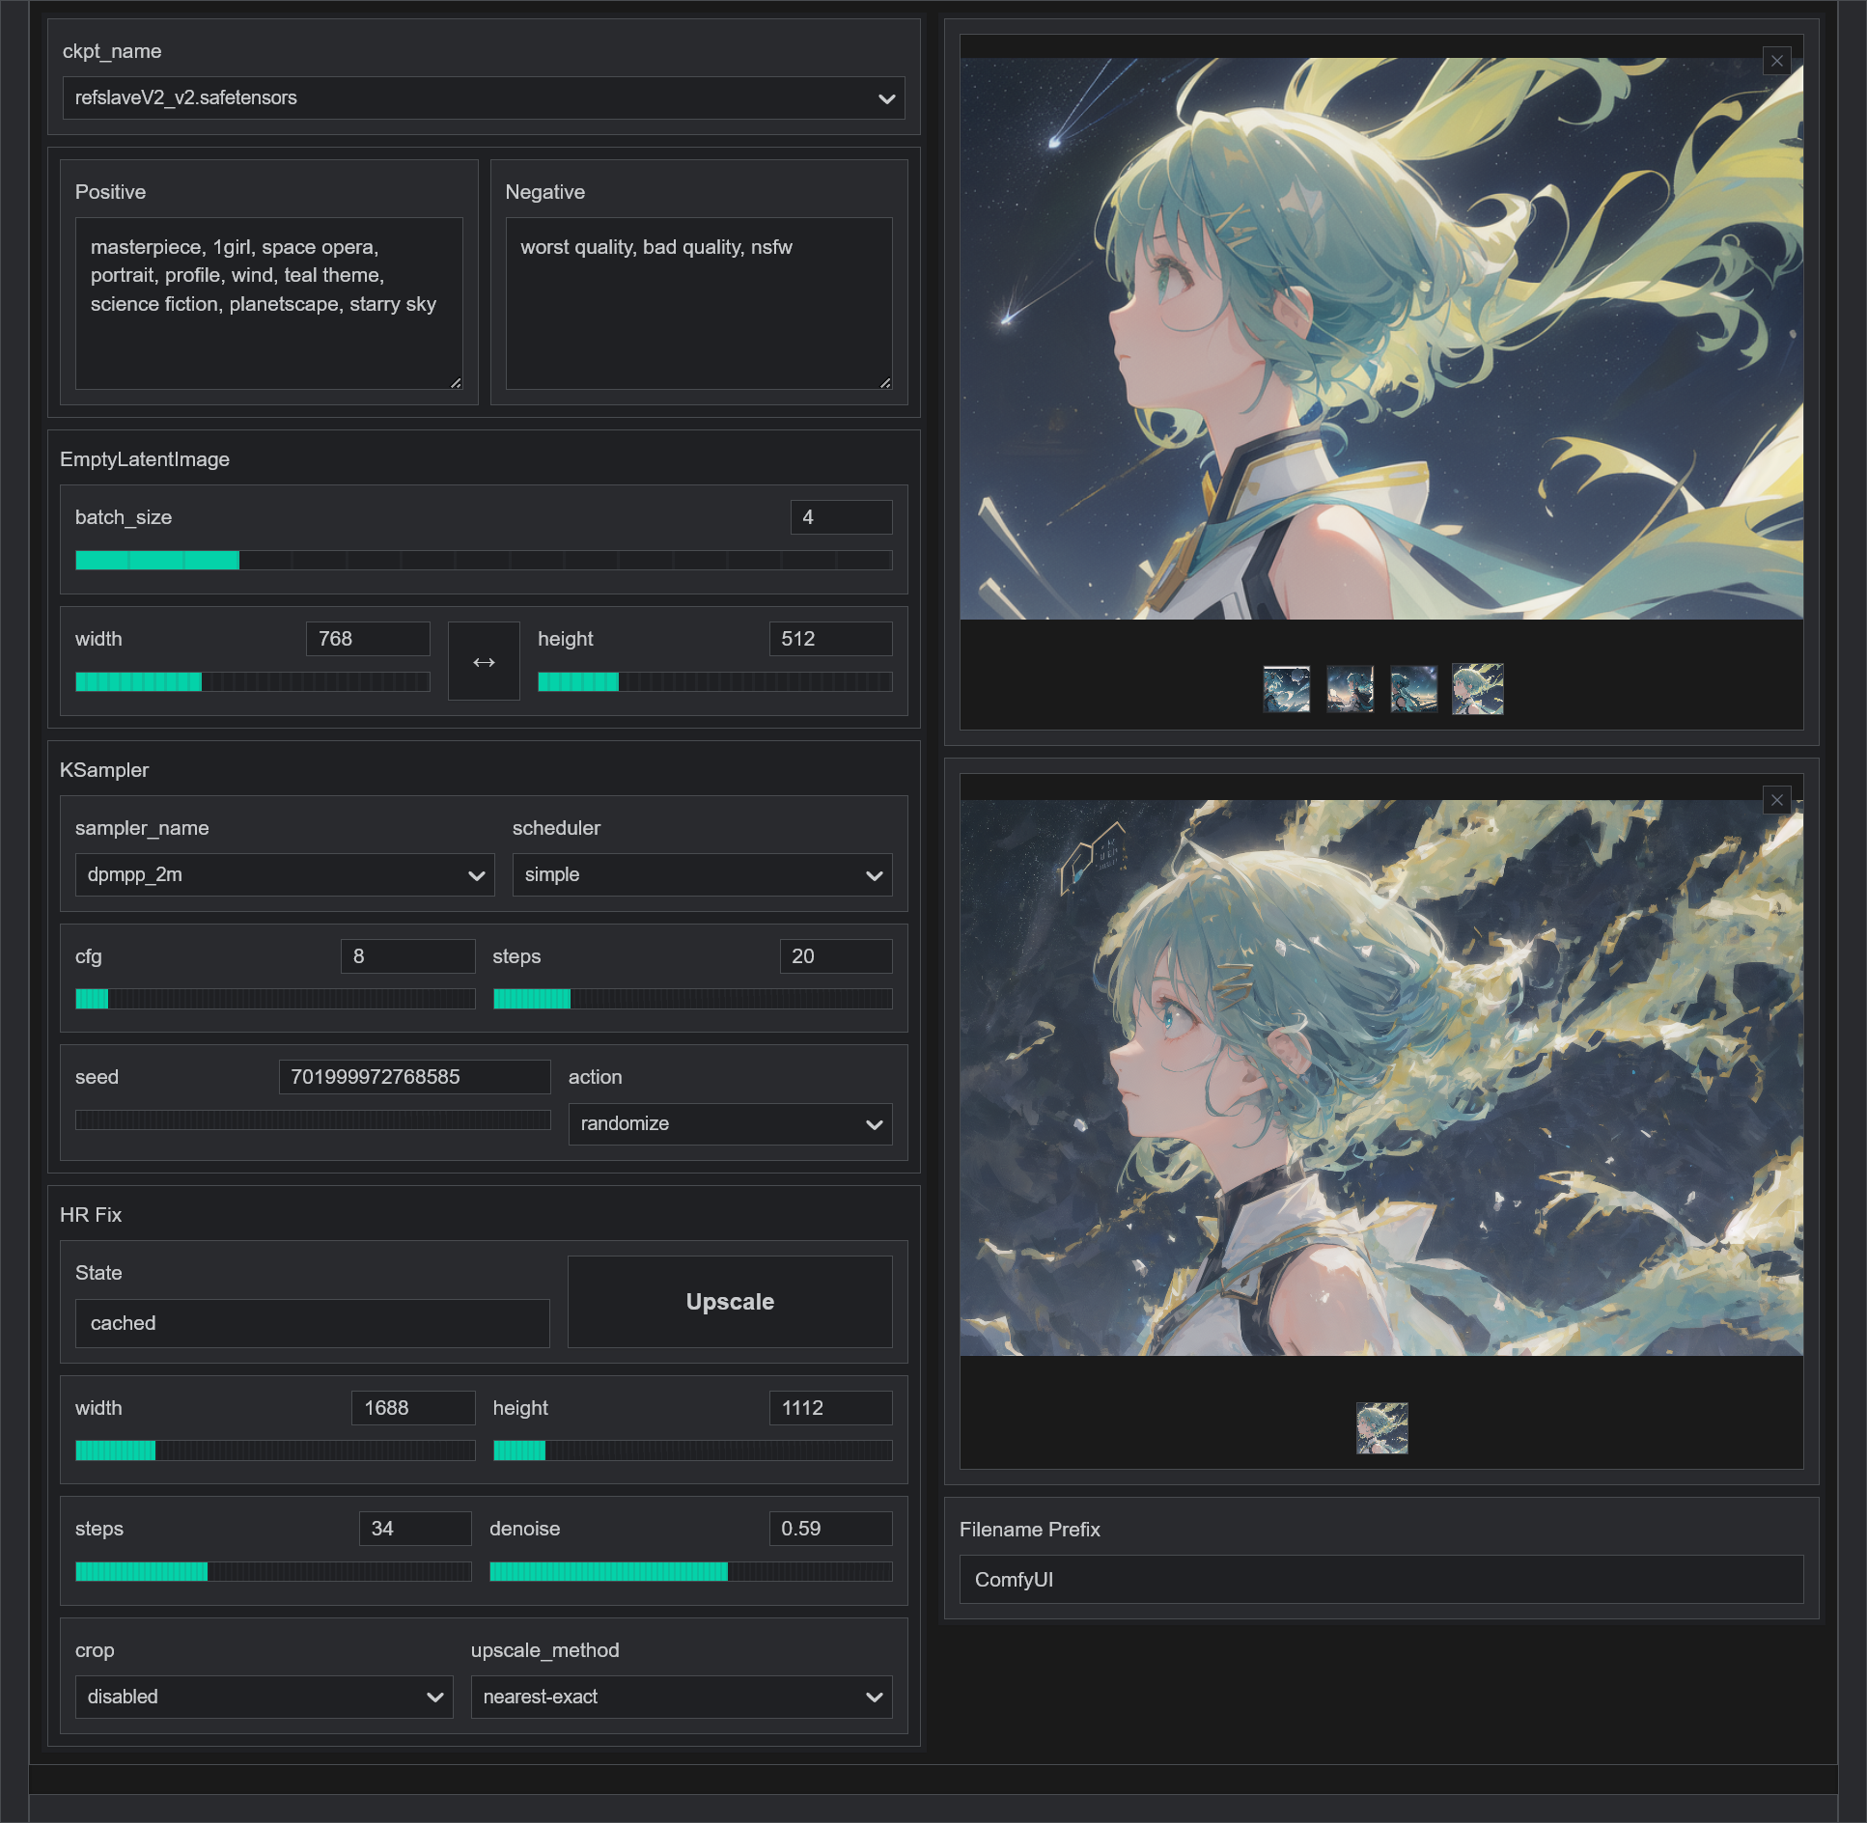Screen dimensions: 1867x1823
Task: Open the crop dropdown set to disabled
Action: point(263,1697)
